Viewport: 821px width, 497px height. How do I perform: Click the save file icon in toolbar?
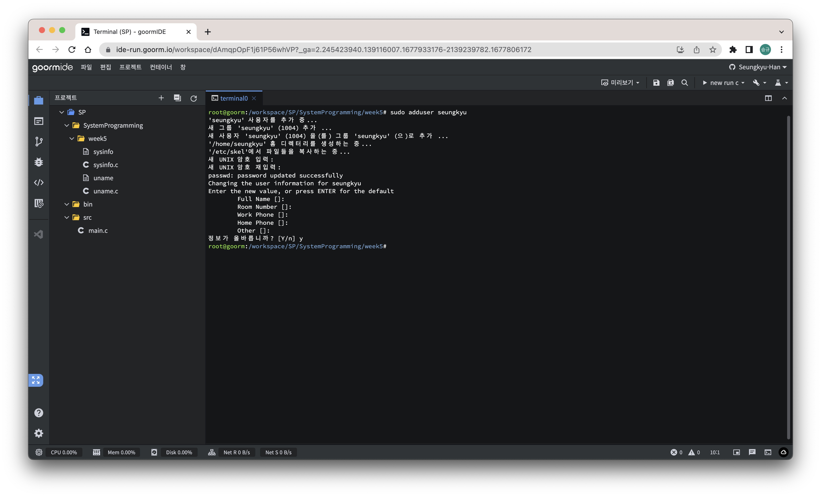pyautogui.click(x=656, y=83)
